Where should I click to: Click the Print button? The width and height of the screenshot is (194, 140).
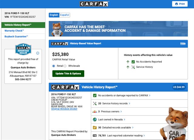point(180,4)
